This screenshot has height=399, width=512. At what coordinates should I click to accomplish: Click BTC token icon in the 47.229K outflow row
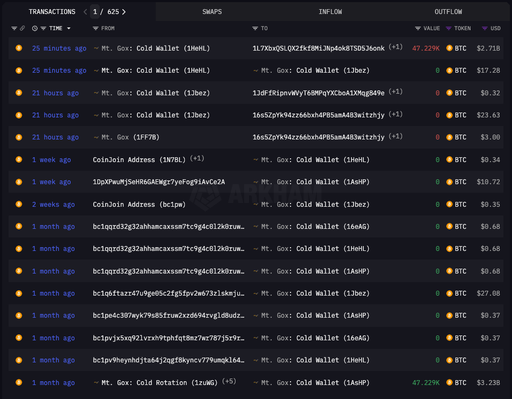click(x=449, y=48)
